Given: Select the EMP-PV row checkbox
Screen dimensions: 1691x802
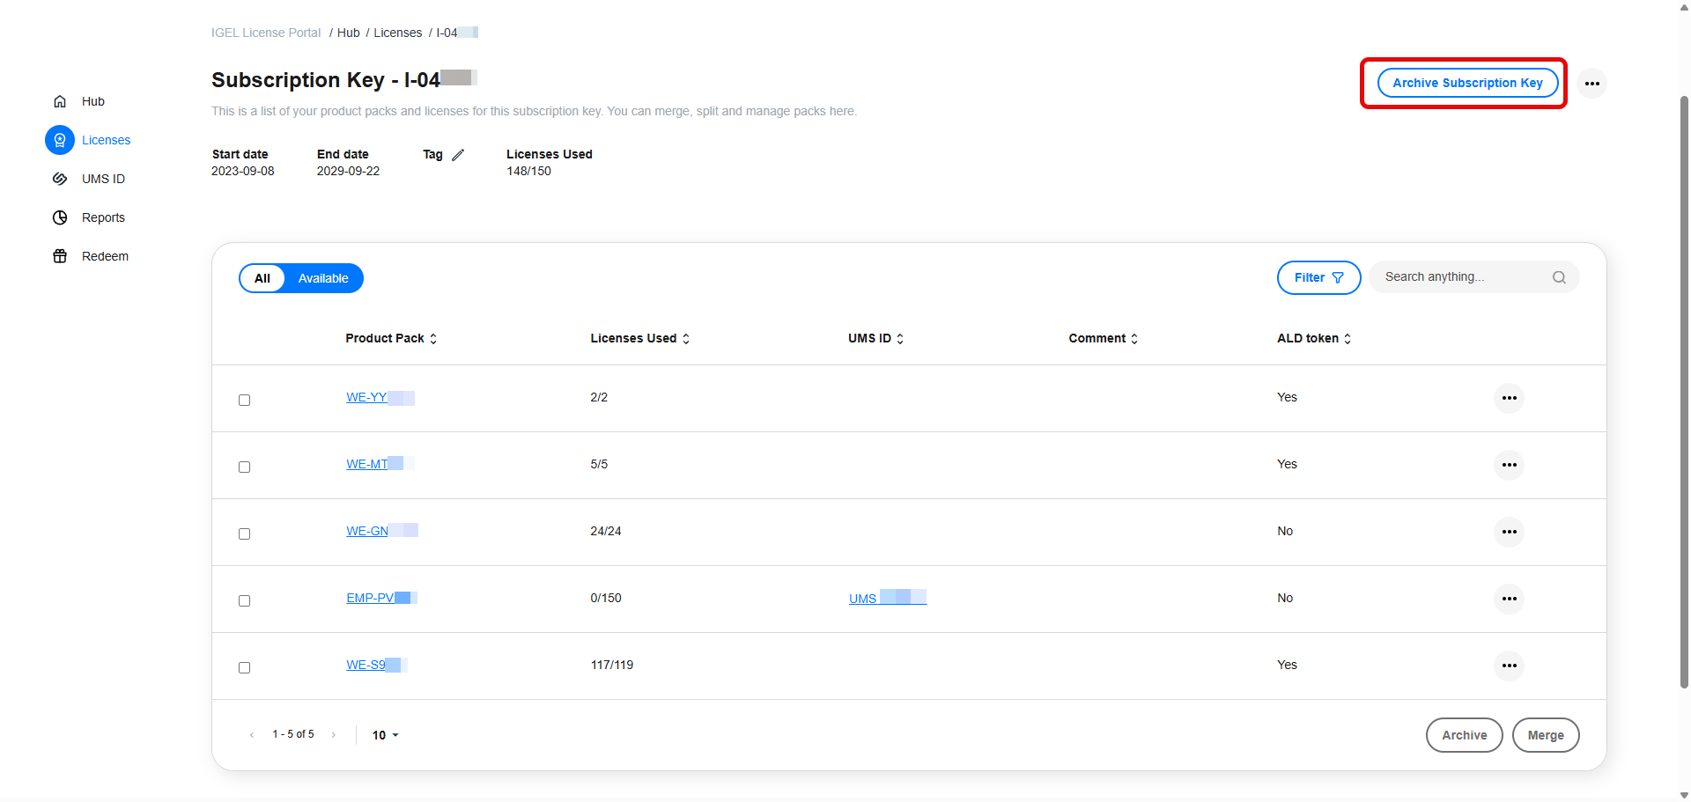Looking at the screenshot, I should tap(244, 600).
